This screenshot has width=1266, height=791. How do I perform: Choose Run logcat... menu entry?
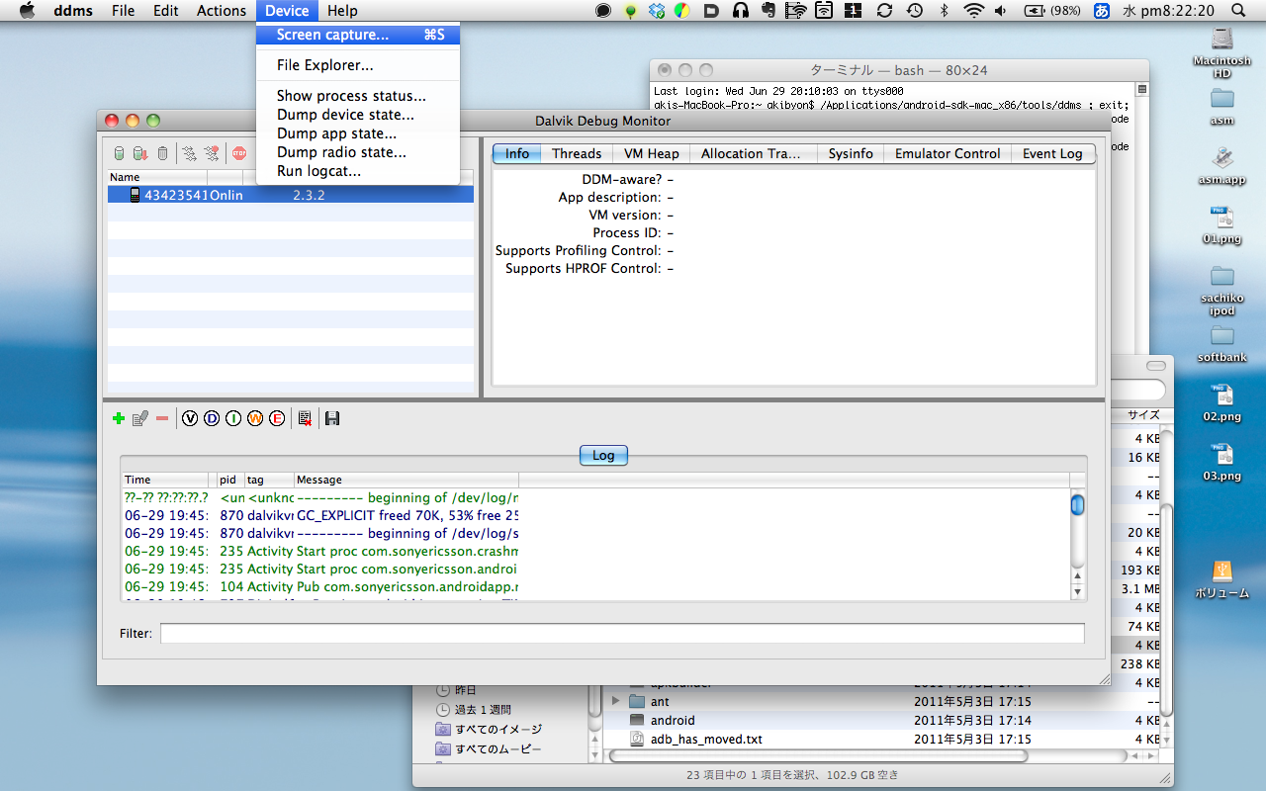click(358, 171)
